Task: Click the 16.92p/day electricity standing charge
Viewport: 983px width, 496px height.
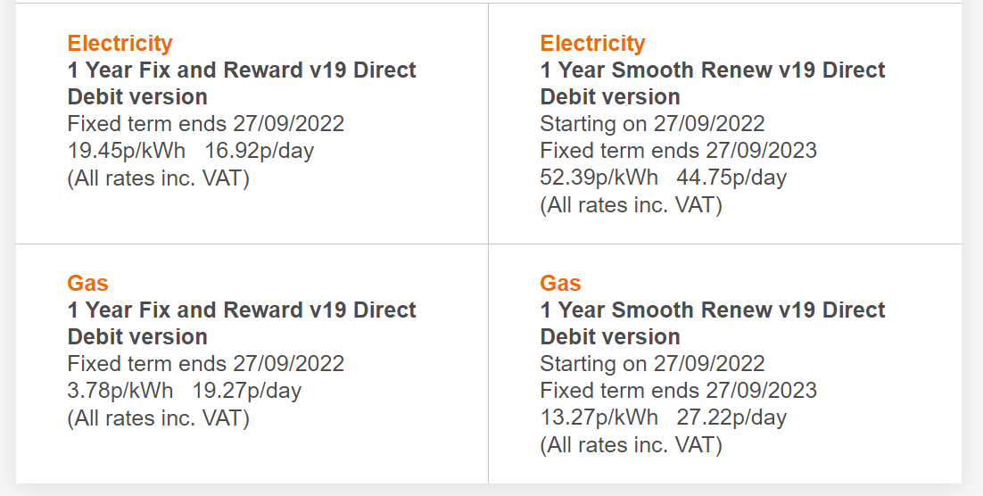Action: (x=259, y=151)
